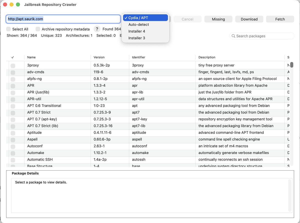Check the Autoconf row checkbox
Screen dimensions: 300x223
coord(13,146)
